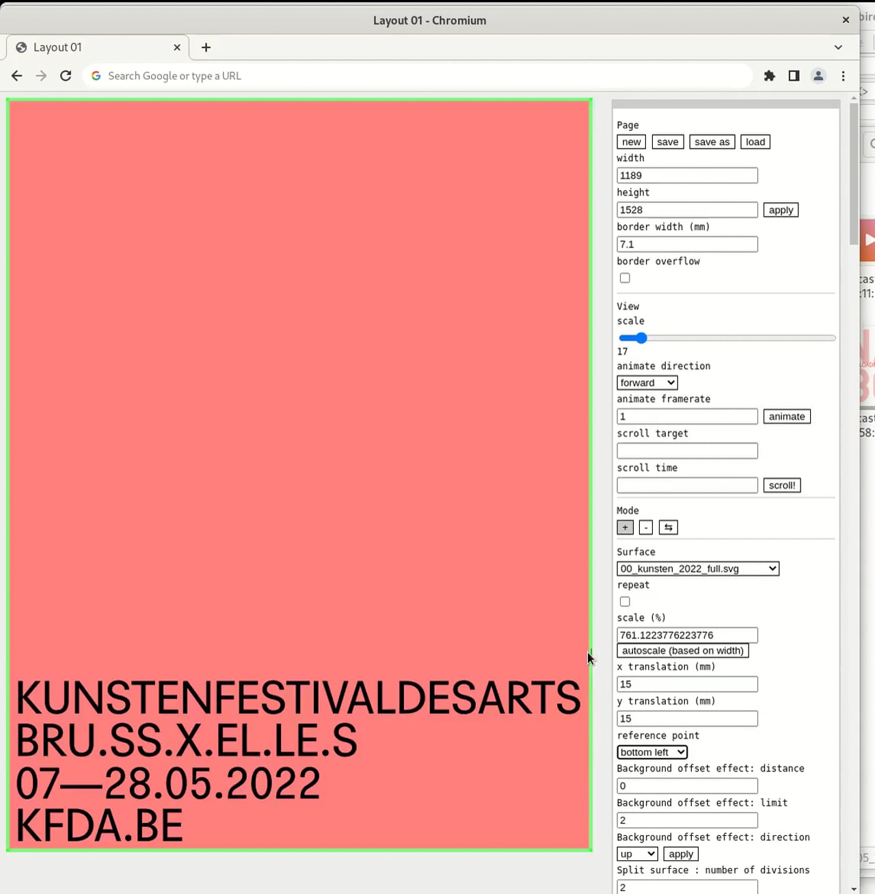The height and width of the screenshot is (894, 875).
Task: Edit the page height field
Action: (687, 210)
